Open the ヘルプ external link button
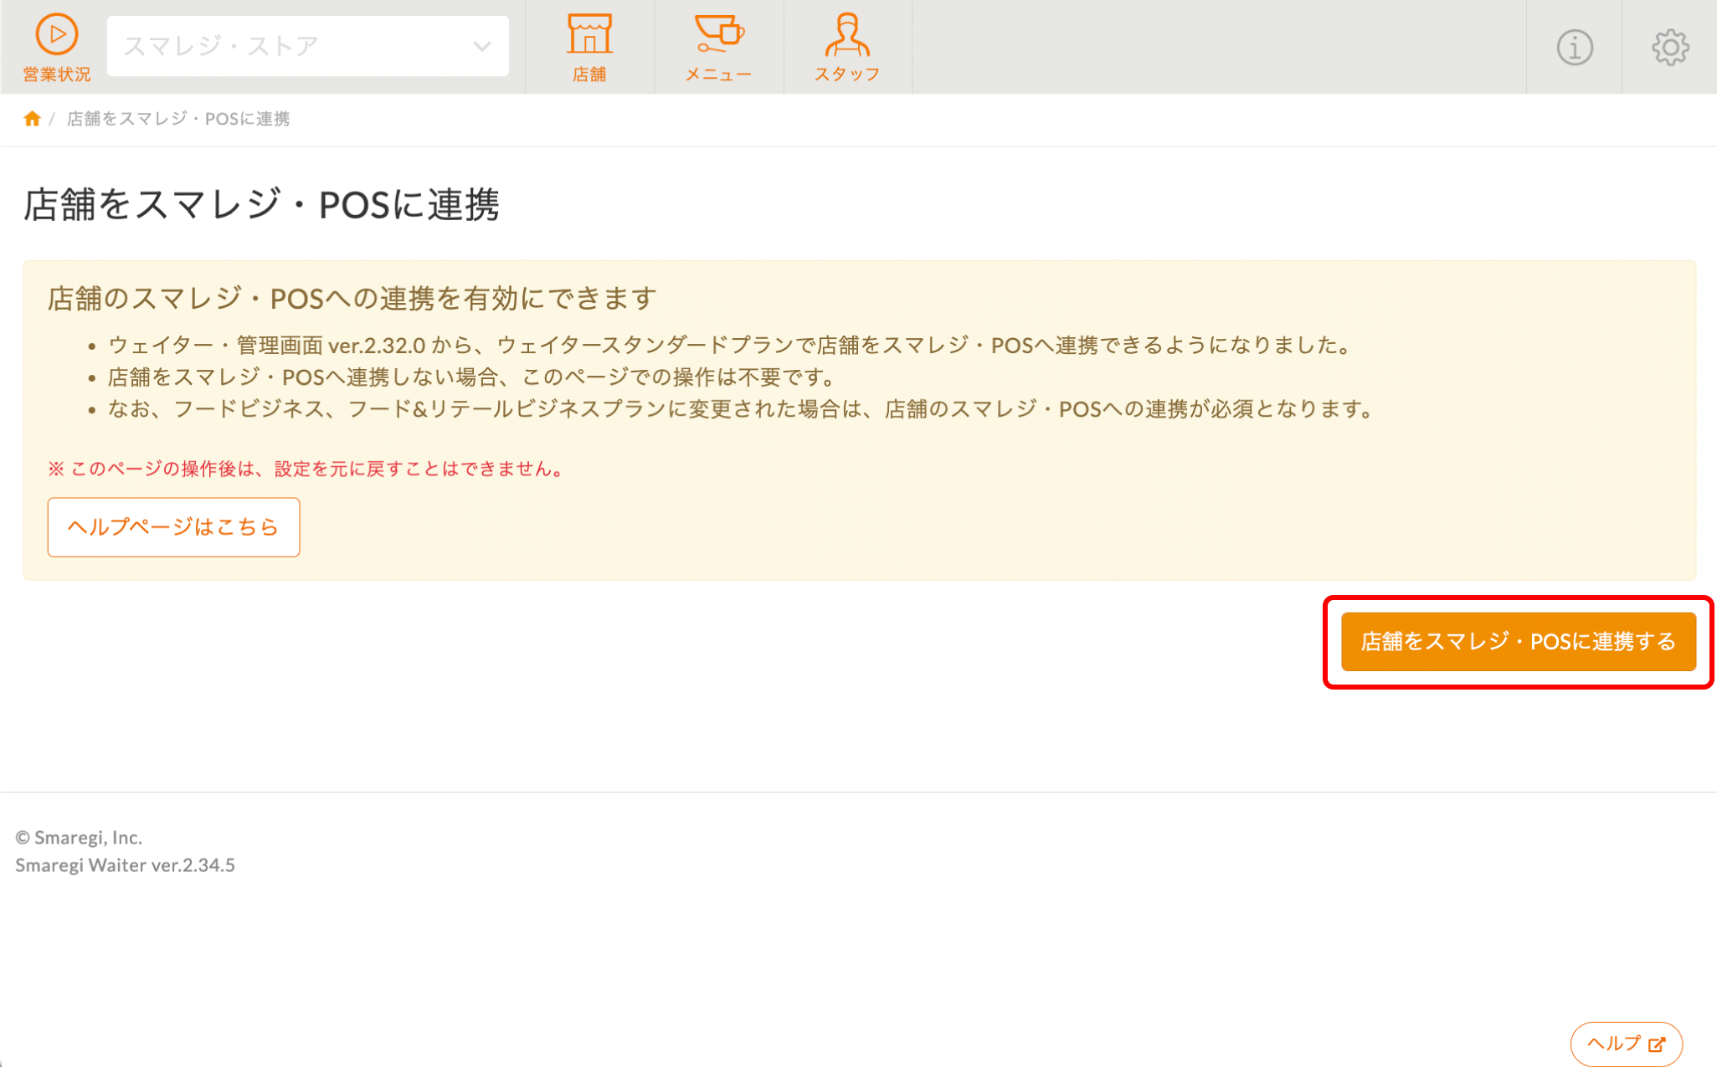Image resolution: width=1717 pixels, height=1067 pixels. tap(1626, 1044)
